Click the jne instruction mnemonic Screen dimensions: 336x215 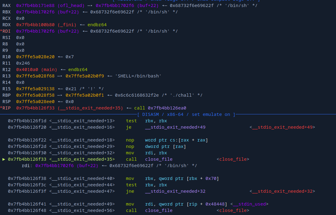(x=130, y=191)
